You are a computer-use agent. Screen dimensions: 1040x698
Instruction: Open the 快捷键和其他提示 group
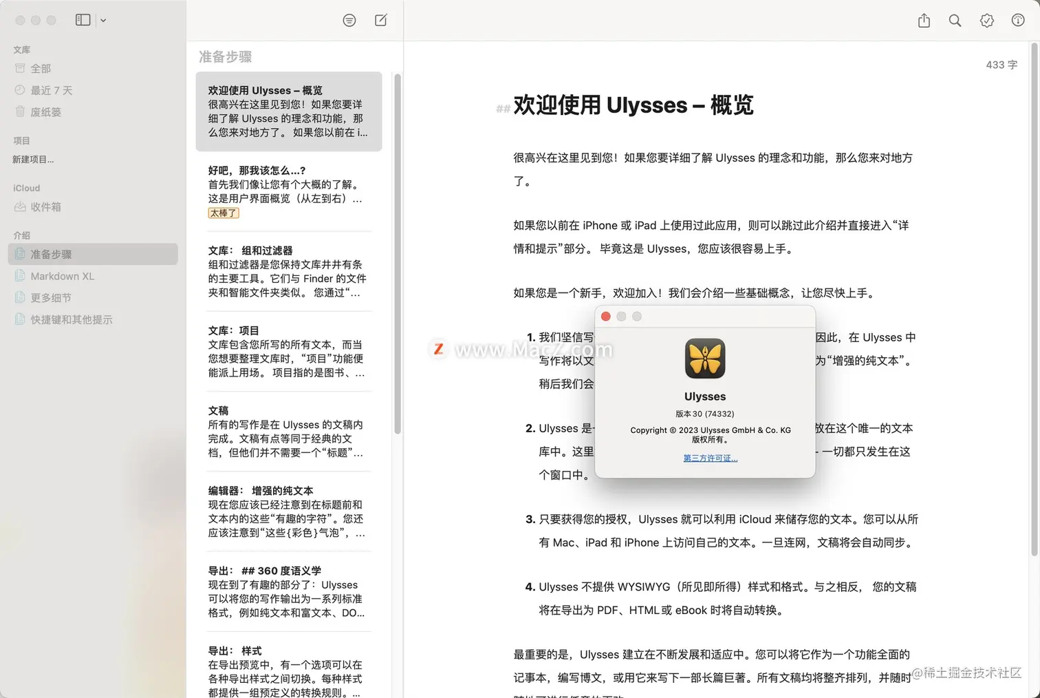pyautogui.click(x=93, y=319)
